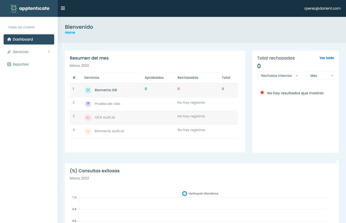Viewport: 346px width, 223px height.
Task: Click the green approved count for Biometria SIB
Action: [146, 89]
